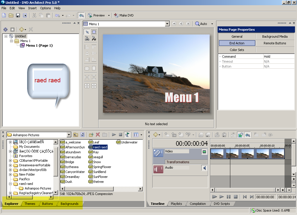297x215 pixels.
Task: Open the Ashampoo Pictures folder dropdown
Action: click(69, 135)
